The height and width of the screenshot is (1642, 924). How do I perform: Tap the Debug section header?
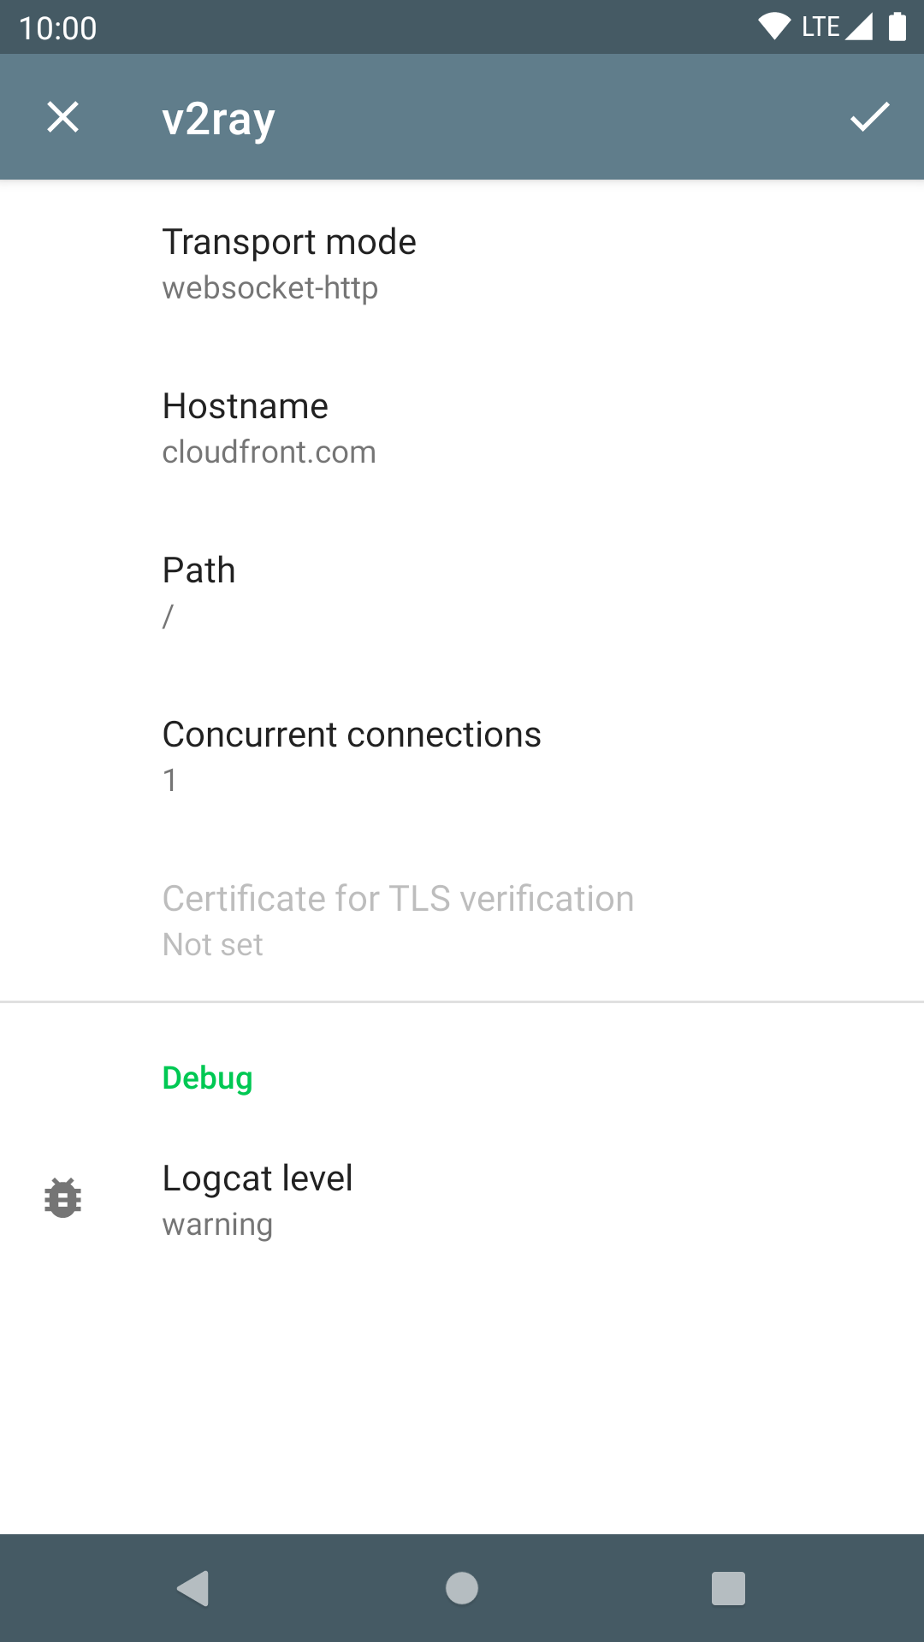point(207,1078)
